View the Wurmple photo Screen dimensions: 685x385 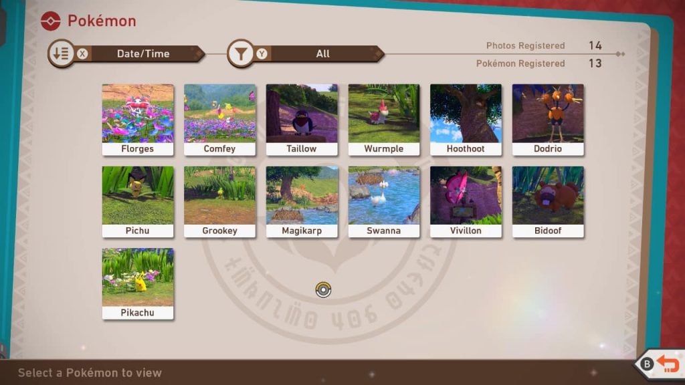(384, 119)
